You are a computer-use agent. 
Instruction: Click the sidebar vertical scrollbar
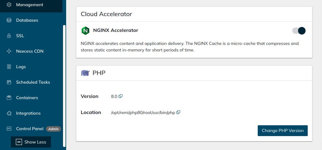(64, 86)
